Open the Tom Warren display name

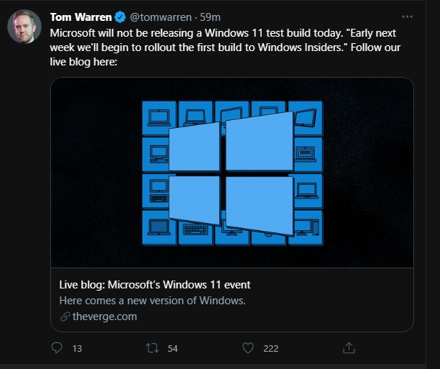click(x=81, y=17)
